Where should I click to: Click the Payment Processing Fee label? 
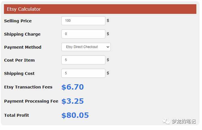click(31, 101)
